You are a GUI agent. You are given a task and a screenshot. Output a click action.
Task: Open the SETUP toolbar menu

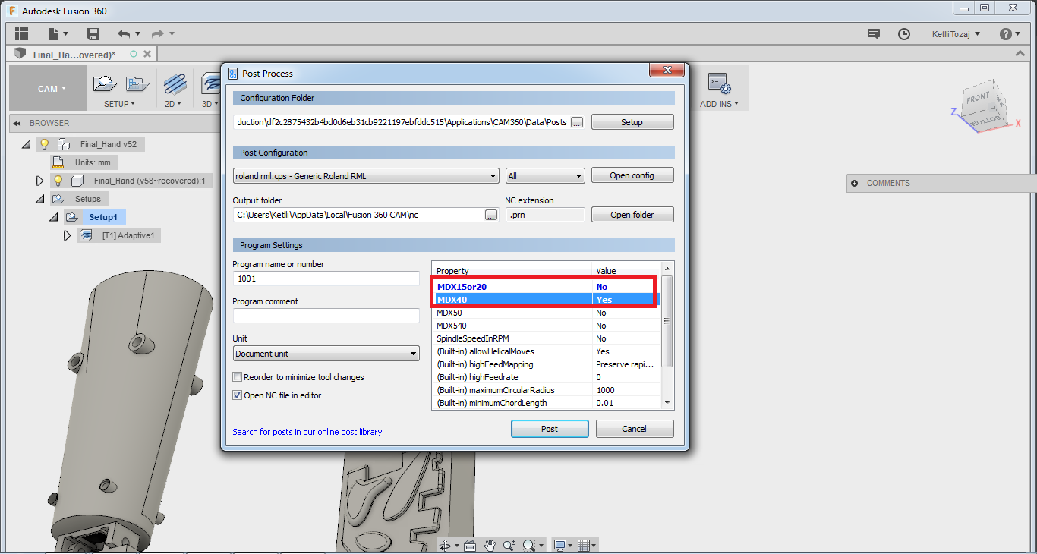120,104
